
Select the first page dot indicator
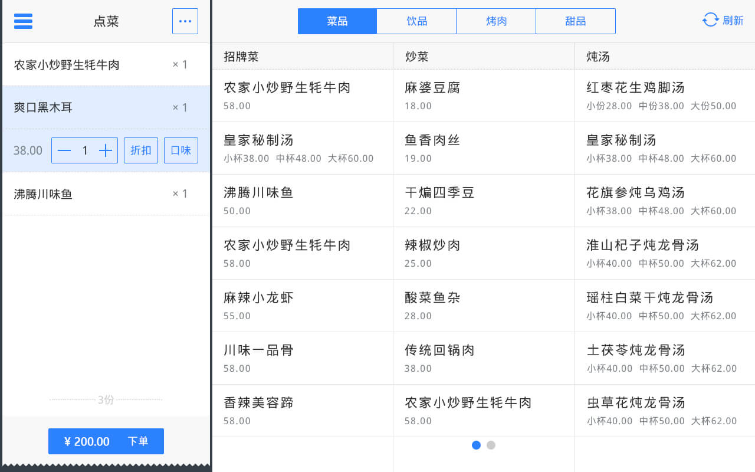[477, 445]
